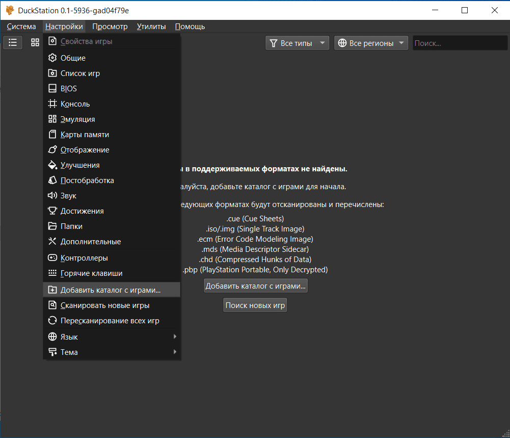The image size is (510, 438).
Task: Open the Все типы filter dropdown
Action: (x=297, y=43)
